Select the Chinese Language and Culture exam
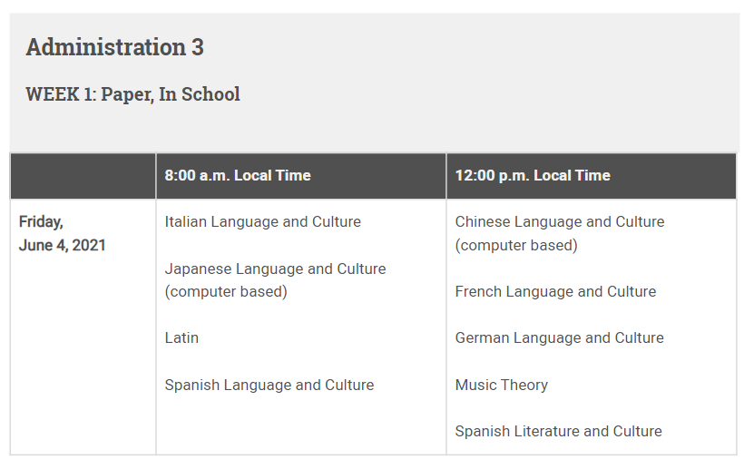The width and height of the screenshot is (744, 469). 559,222
